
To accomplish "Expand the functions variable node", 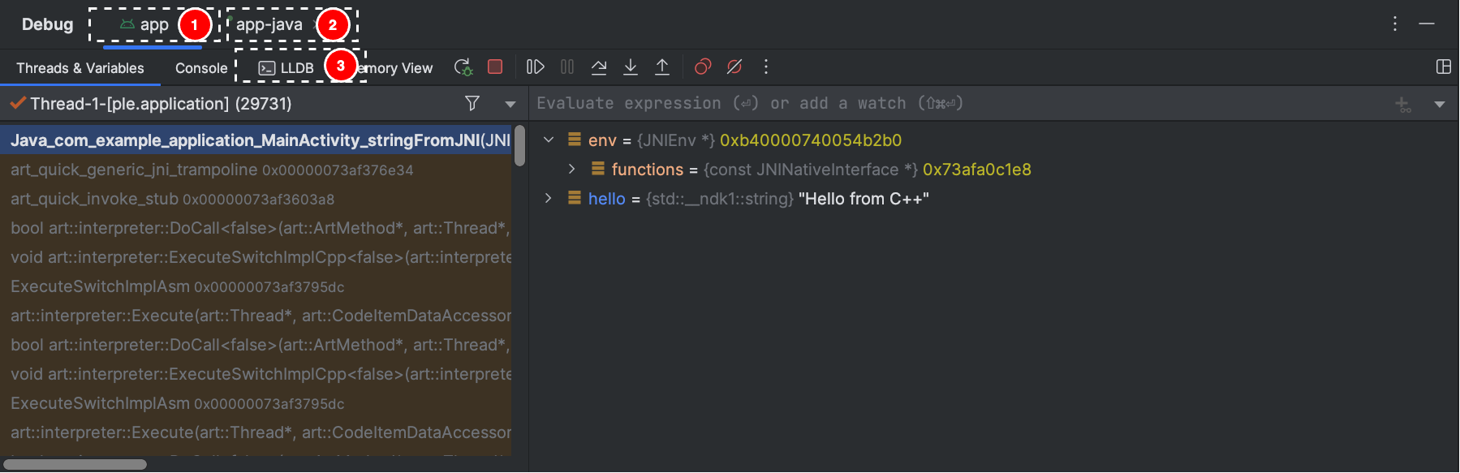I will (x=572, y=169).
